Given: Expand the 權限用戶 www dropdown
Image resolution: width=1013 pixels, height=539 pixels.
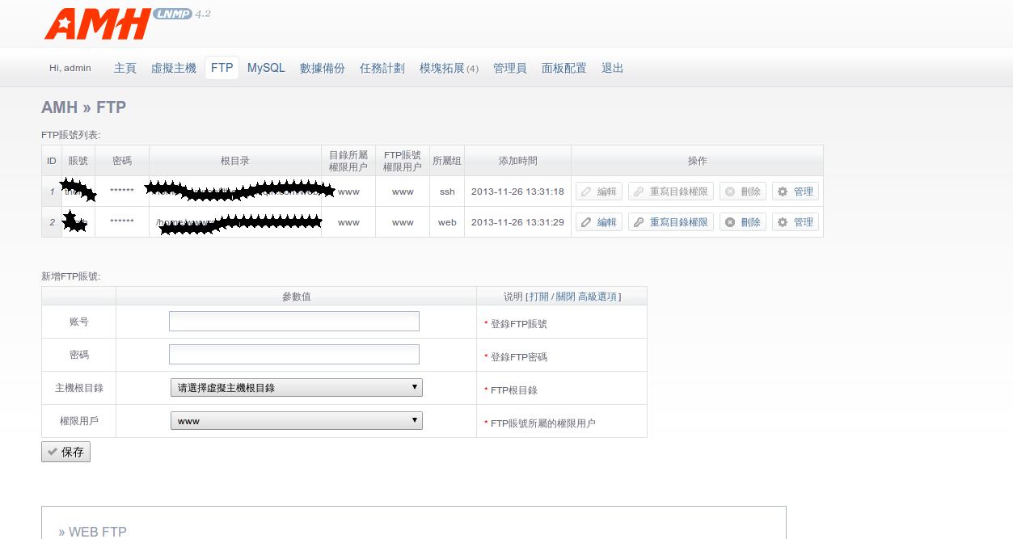Looking at the screenshot, I should click(x=296, y=421).
